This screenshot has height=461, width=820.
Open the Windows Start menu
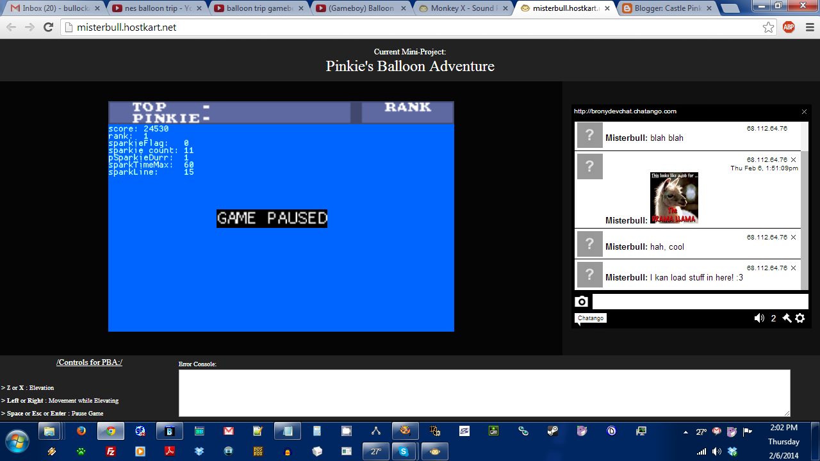(17, 441)
